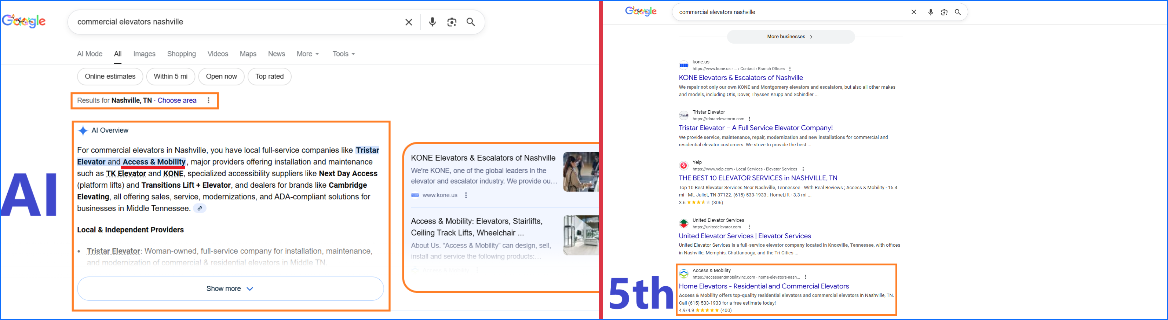Image resolution: width=1168 pixels, height=320 pixels.
Task: Switch to AI Mode tab
Action: click(x=90, y=54)
